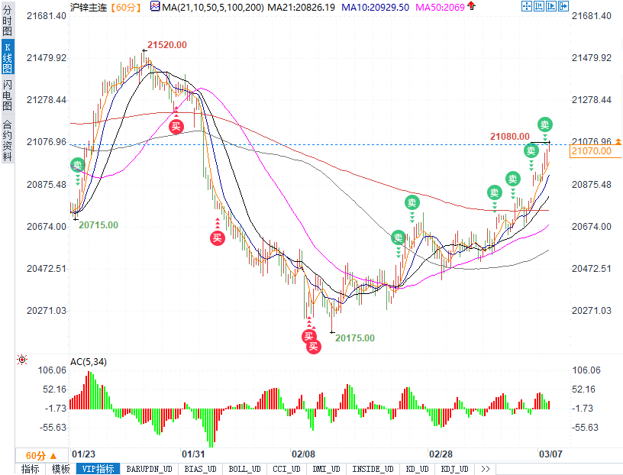
Task: Click the 21520.00 high price label
Action: click(x=167, y=45)
